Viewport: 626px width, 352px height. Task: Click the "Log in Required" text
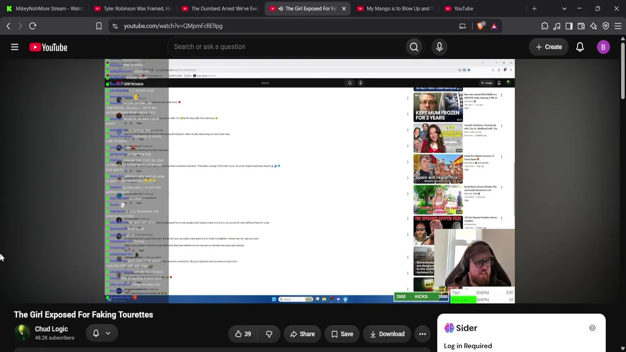(x=468, y=346)
